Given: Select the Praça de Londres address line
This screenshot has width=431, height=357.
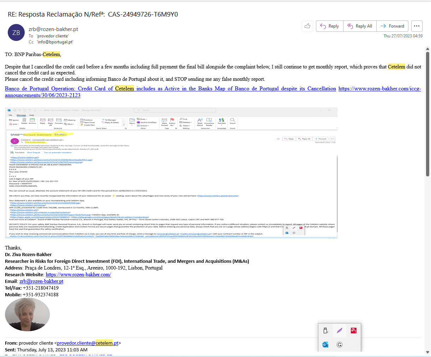Looking at the screenshot, I should 84,268.
